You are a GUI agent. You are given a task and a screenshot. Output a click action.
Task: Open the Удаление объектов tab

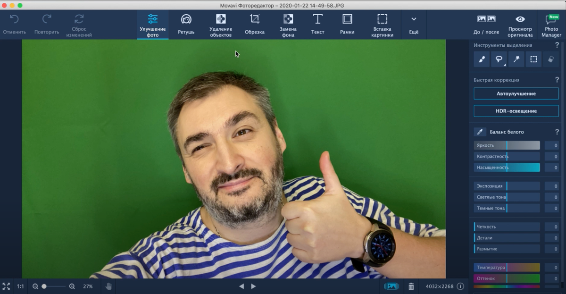tap(221, 25)
